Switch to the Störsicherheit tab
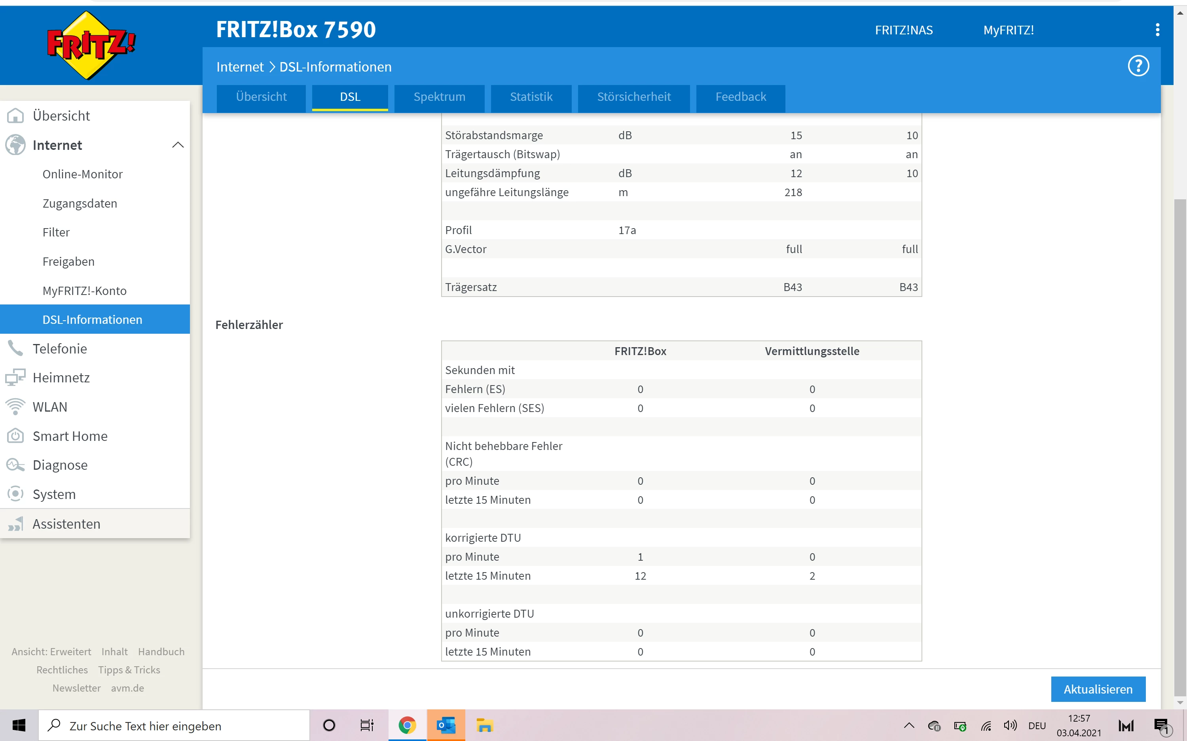Screen dimensions: 1187x741 point(633,97)
